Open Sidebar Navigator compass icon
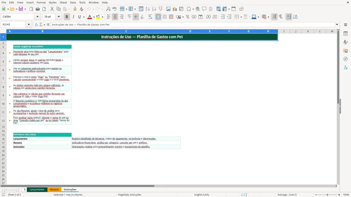This screenshot has width=351, height=197. click(x=345, y=59)
